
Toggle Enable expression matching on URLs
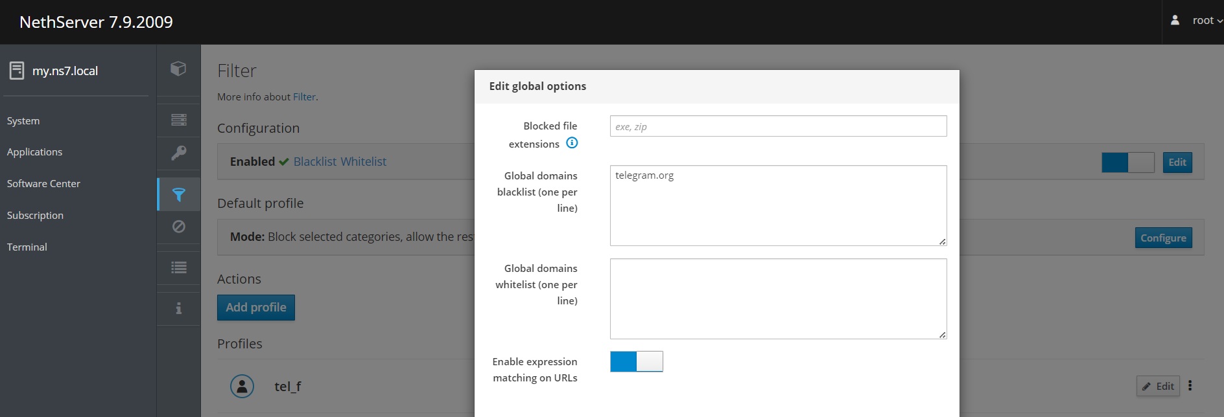(x=636, y=361)
